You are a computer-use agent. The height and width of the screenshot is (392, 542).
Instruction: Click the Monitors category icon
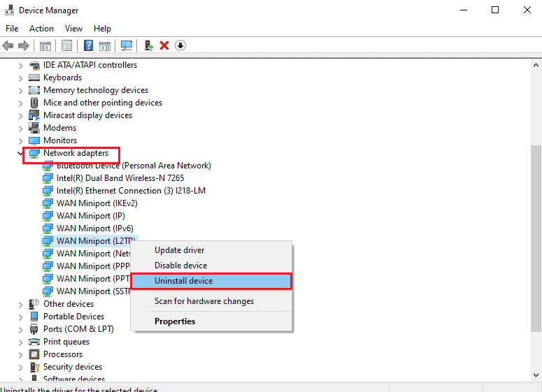click(x=34, y=140)
